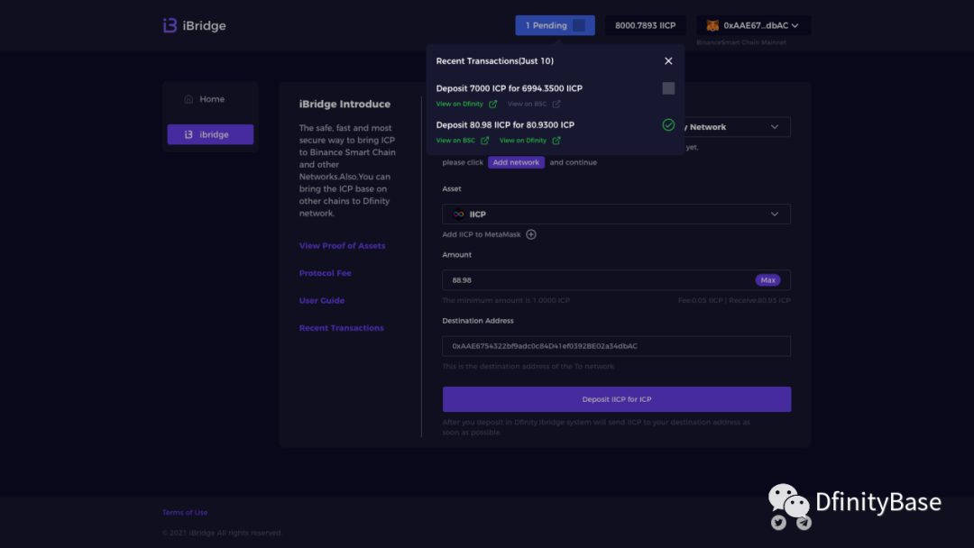Open View on BSC for 80.98 IICP deposit
This screenshot has width=974, height=548.
coord(462,141)
